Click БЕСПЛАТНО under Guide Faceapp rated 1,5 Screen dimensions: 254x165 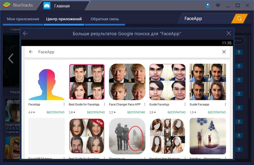pyautogui.click(x=217, y=112)
